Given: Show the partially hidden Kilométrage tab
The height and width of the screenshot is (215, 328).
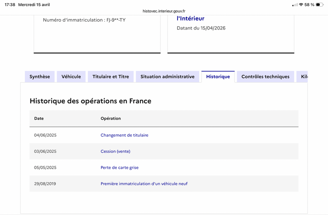Looking at the screenshot, I should (x=303, y=77).
